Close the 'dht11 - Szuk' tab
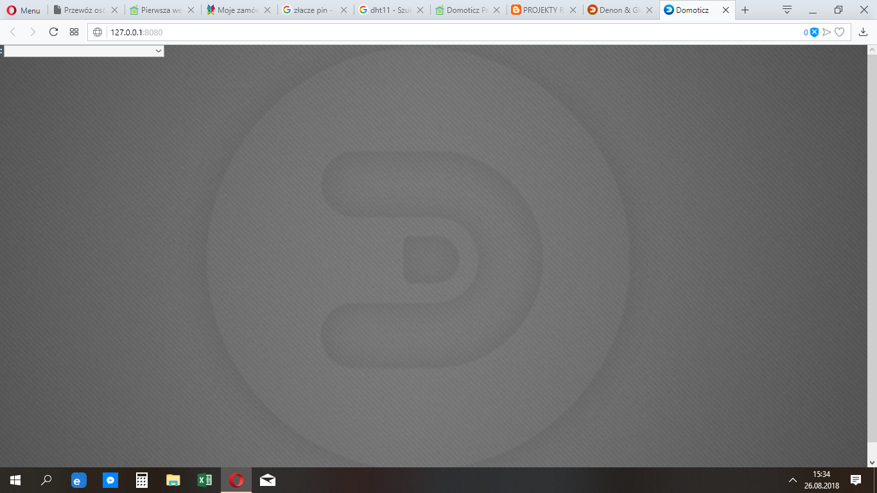Image resolution: width=877 pixels, height=493 pixels. (420, 10)
